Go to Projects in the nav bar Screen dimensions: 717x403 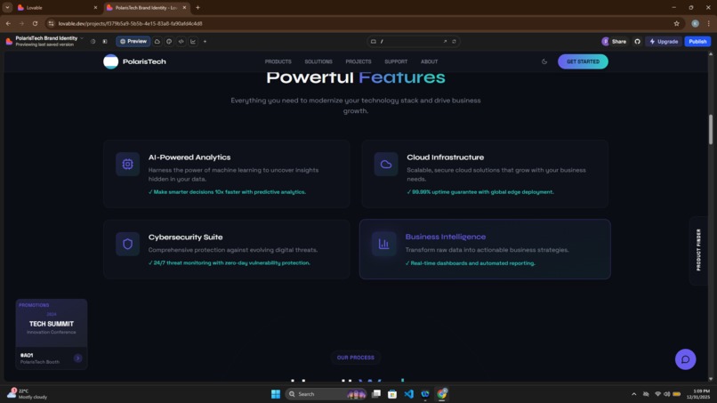(x=358, y=61)
